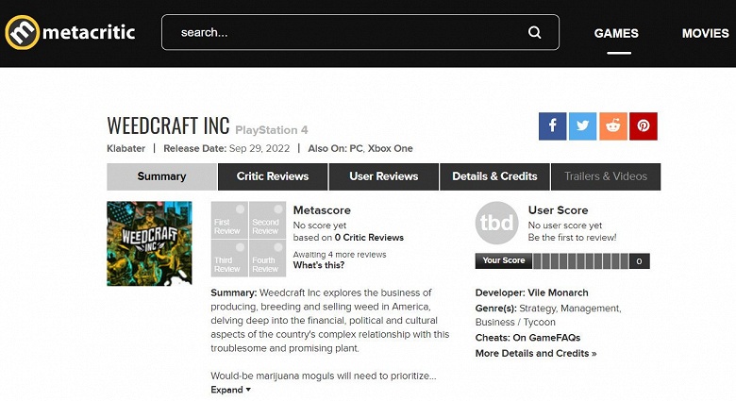Open cheats On GameFAQs link

(546, 338)
